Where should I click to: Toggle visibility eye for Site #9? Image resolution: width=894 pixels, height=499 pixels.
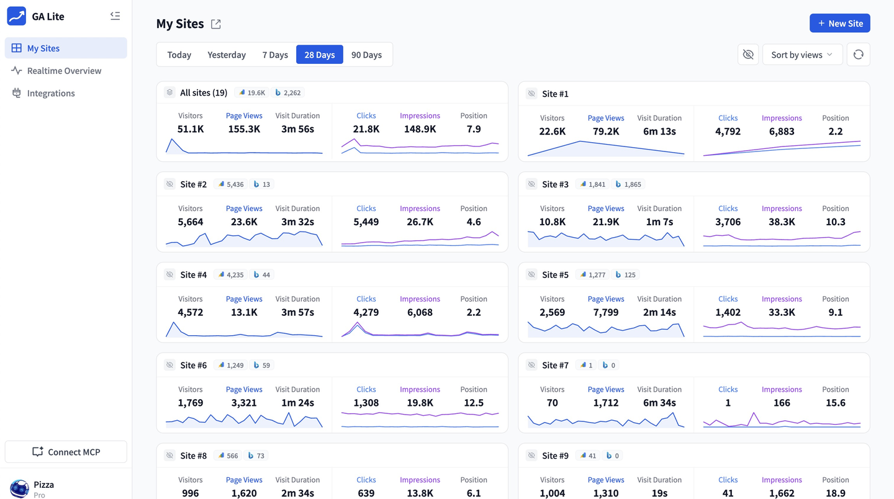tap(531, 456)
